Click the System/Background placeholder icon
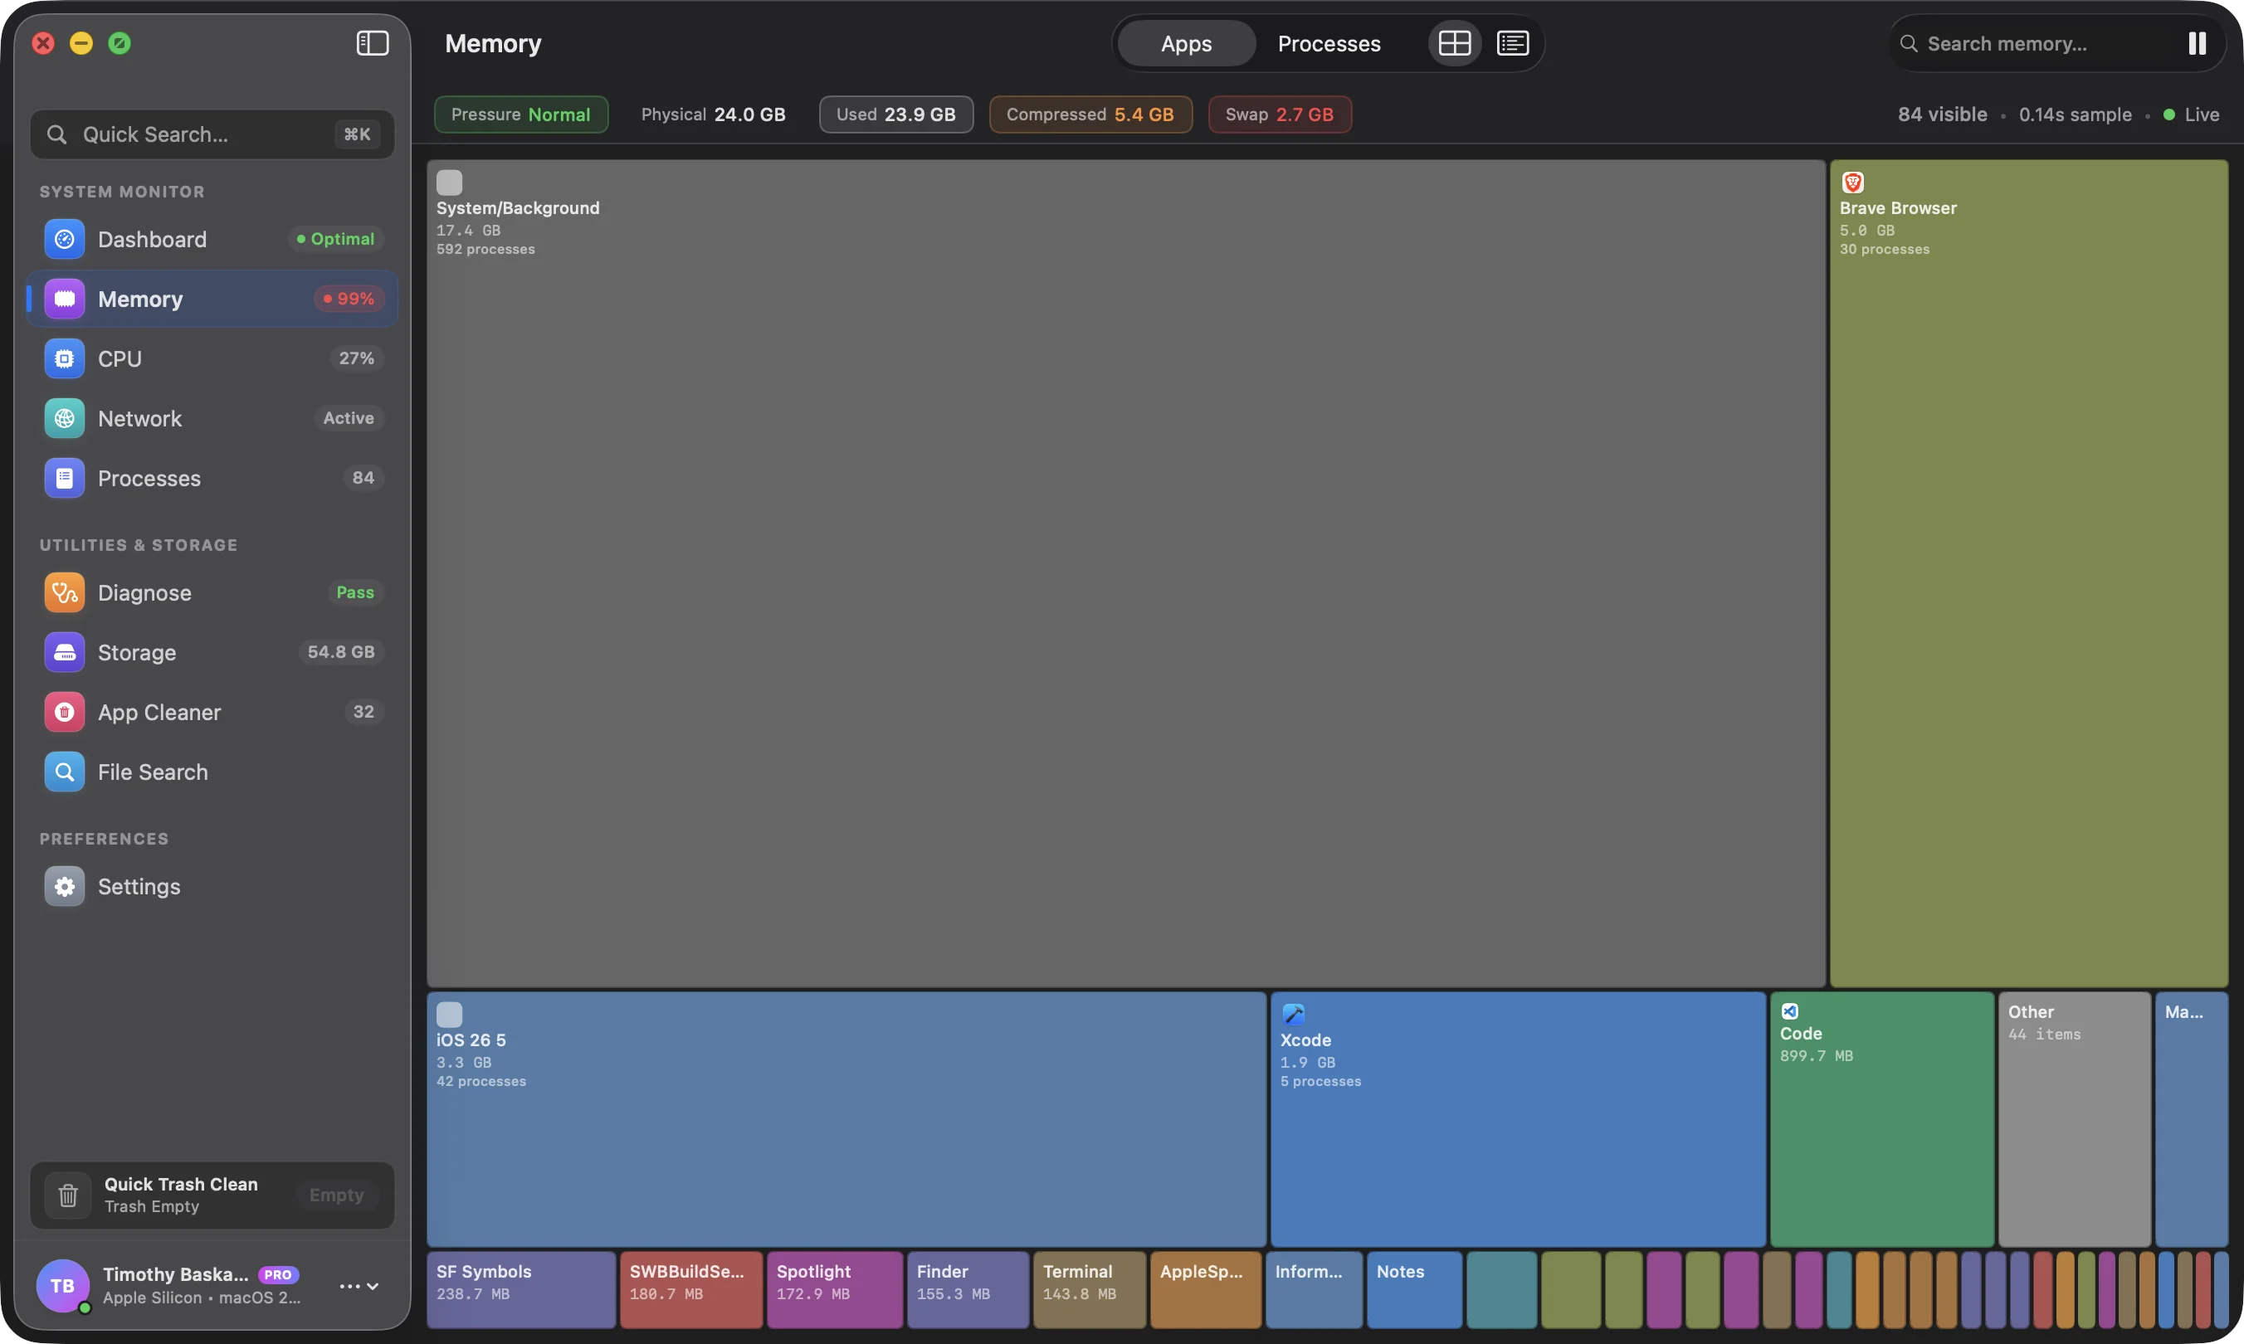The image size is (2244, 1344). pos(449,182)
